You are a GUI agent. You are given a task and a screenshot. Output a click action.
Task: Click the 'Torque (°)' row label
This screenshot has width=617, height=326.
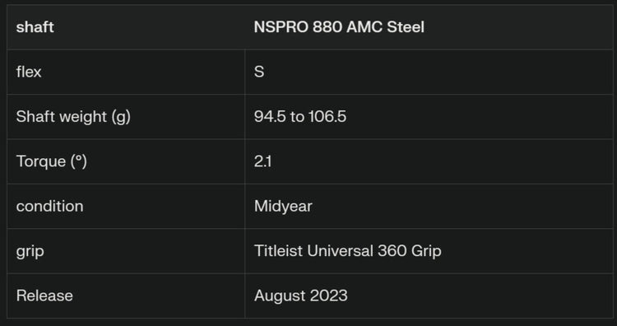click(x=52, y=161)
